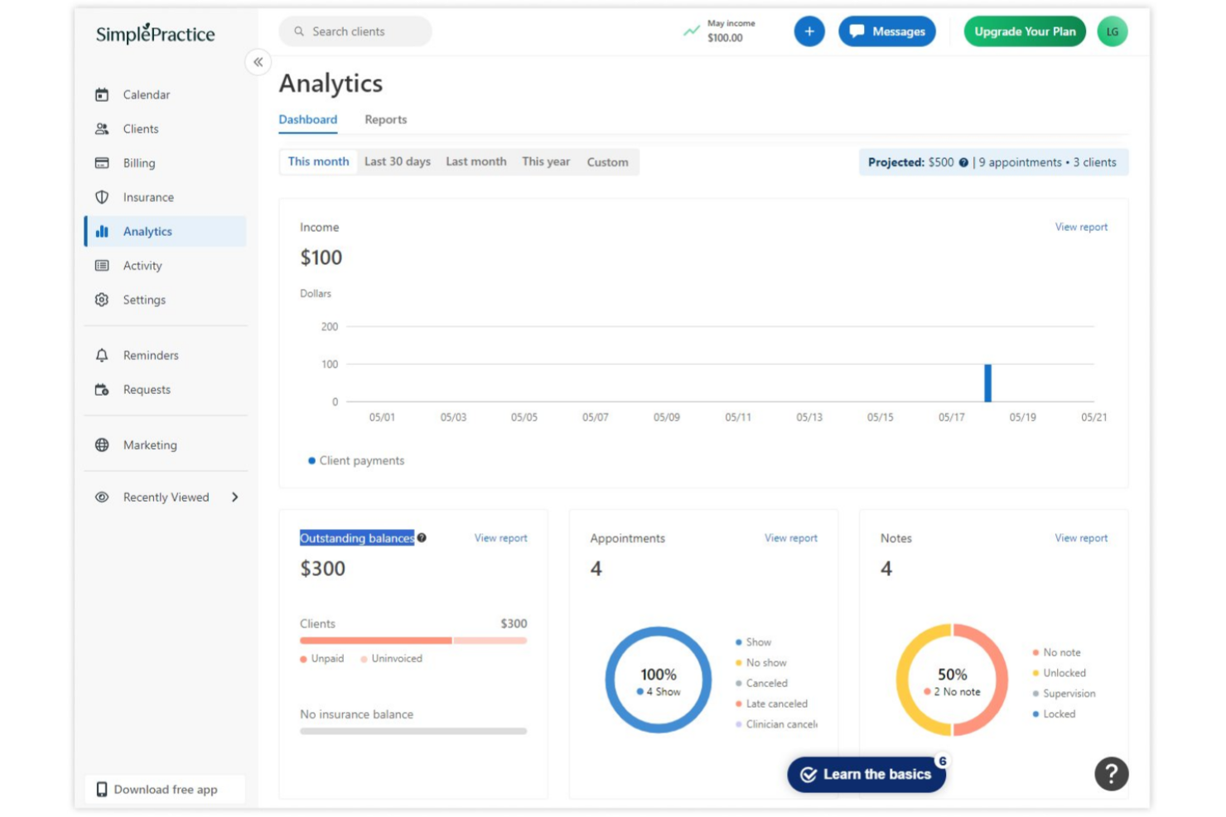This screenshot has width=1226, height=817.
Task: Open the Marketing globe icon
Action: 102,445
